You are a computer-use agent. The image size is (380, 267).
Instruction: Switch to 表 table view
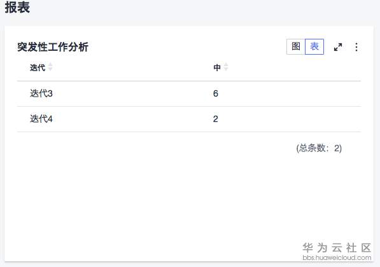[314, 46]
